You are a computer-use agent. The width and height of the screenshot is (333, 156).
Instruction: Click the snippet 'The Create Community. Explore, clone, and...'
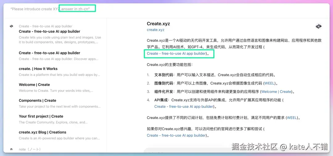[53, 123]
